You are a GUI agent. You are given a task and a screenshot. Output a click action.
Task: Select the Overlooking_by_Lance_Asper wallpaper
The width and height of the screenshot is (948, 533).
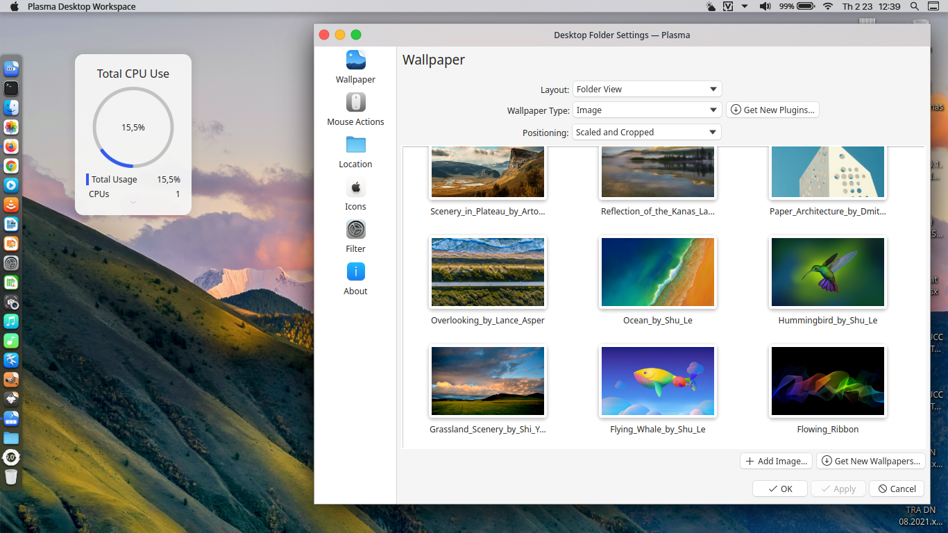tap(488, 272)
